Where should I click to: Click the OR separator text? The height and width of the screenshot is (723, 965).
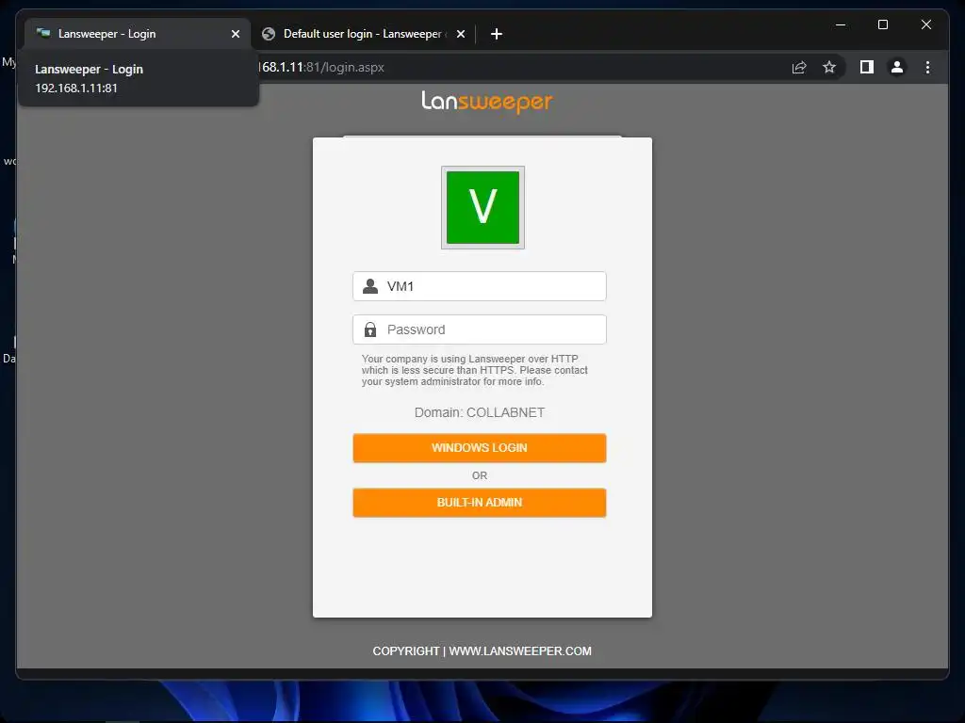click(x=479, y=475)
